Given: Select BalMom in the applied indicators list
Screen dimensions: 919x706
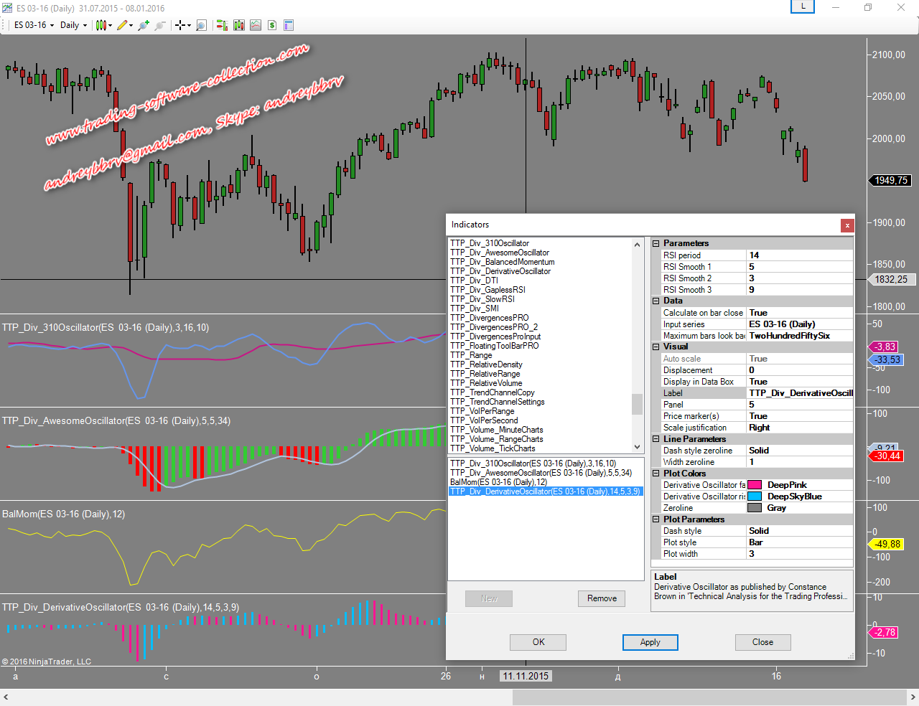Looking at the screenshot, I should click(498, 482).
